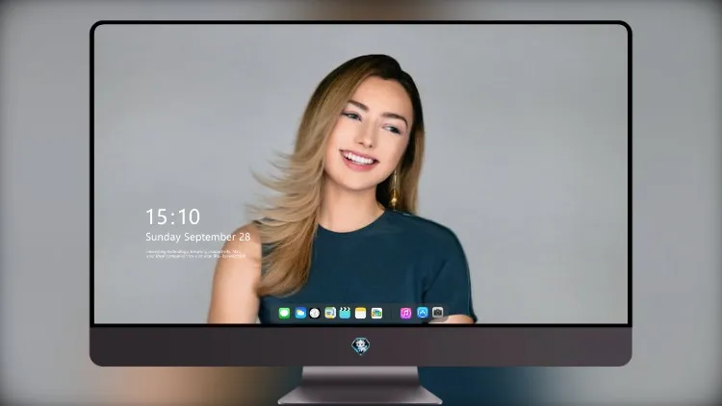Open the Weather app in dock

click(x=299, y=313)
